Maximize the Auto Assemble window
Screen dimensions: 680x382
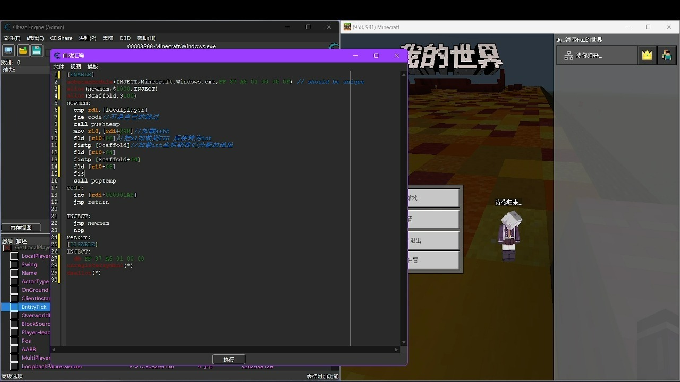(x=376, y=55)
